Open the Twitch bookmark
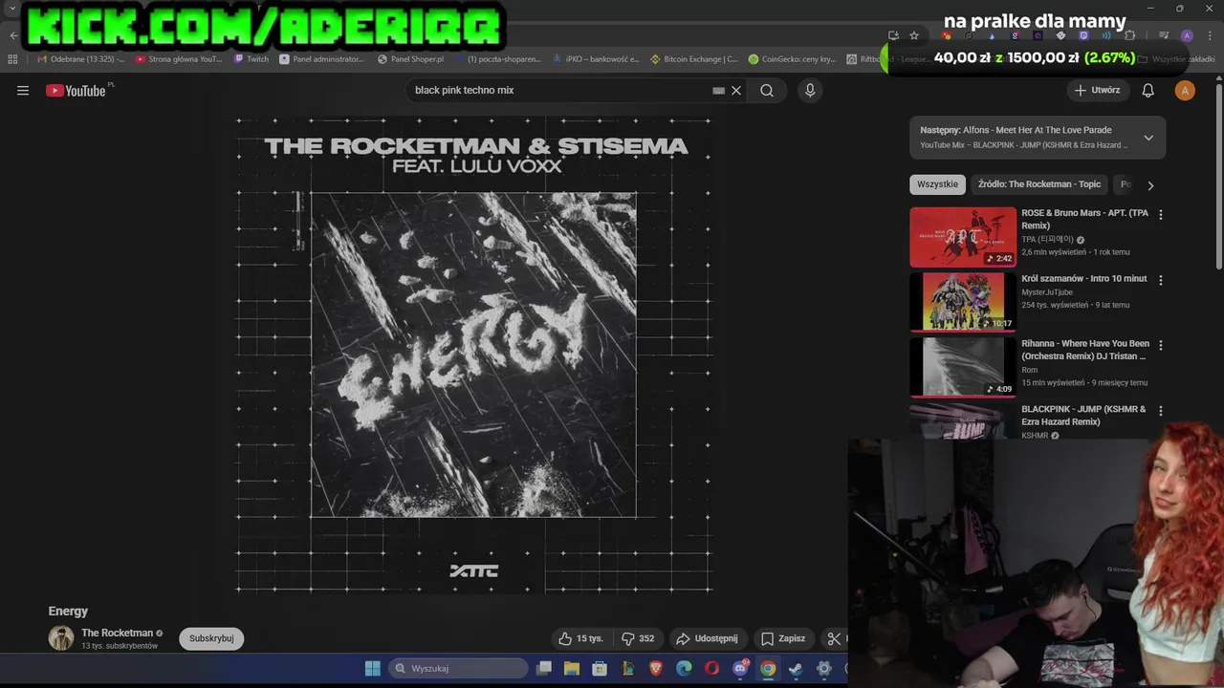 point(251,59)
